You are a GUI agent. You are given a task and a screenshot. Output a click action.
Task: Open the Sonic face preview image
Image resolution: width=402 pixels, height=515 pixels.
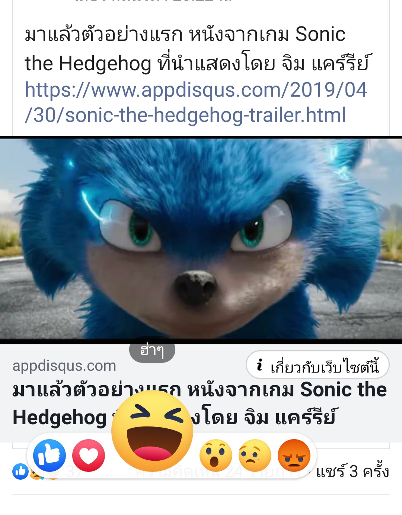pos(201,238)
